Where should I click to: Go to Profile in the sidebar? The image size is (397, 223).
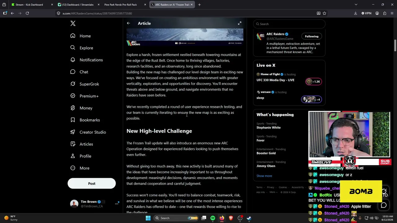point(81,156)
